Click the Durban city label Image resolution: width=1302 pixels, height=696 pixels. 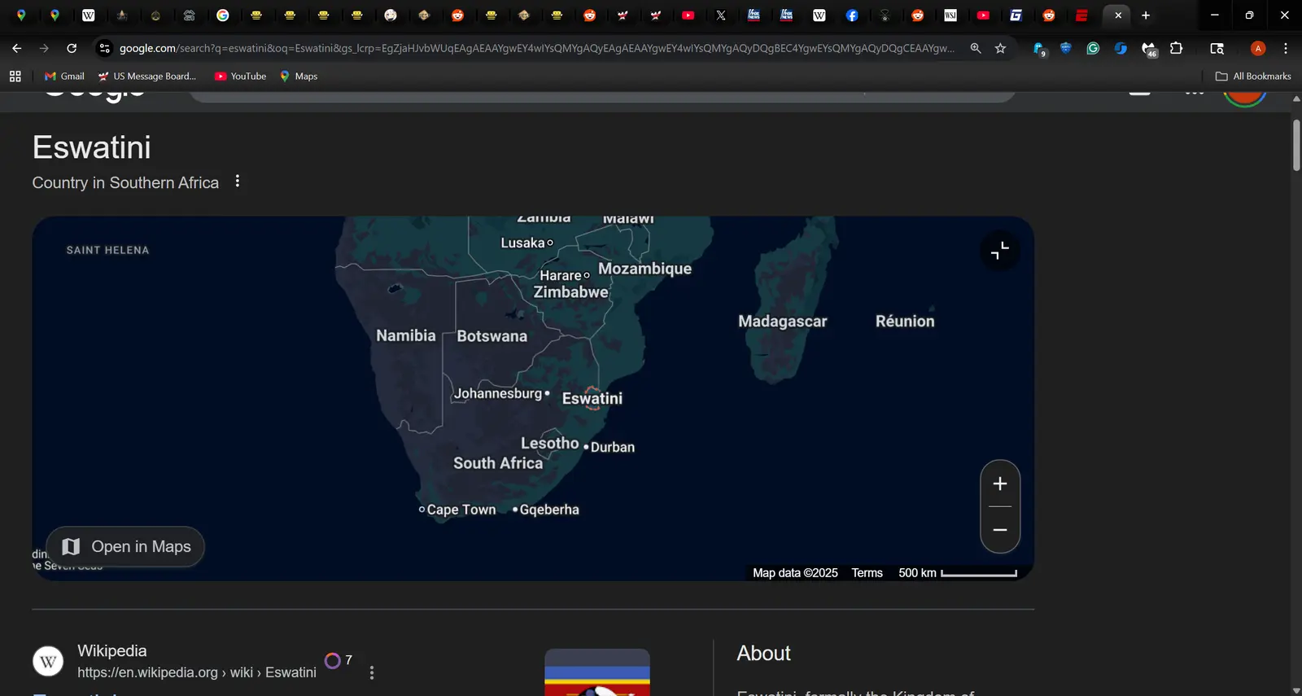[x=613, y=447]
